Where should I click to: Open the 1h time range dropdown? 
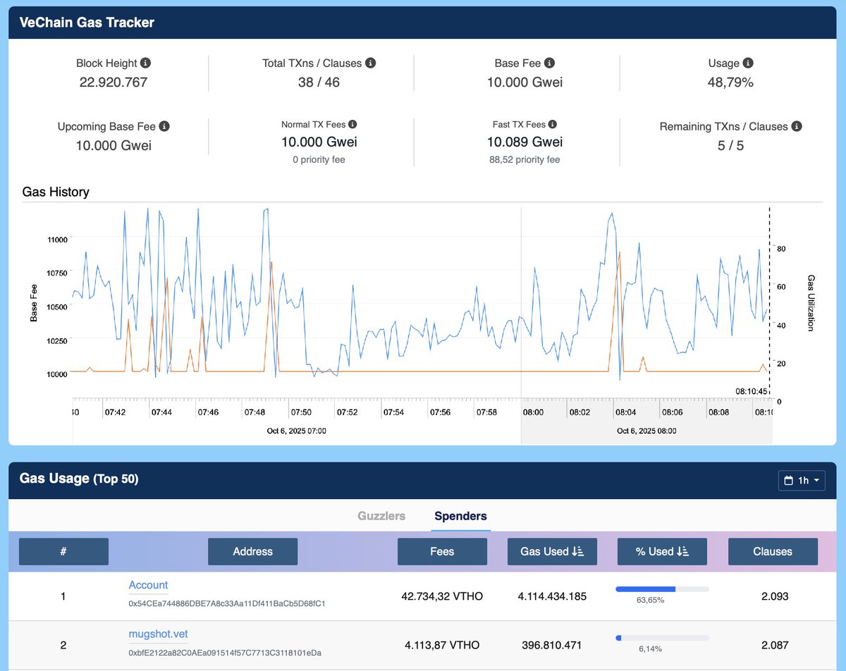click(x=802, y=480)
